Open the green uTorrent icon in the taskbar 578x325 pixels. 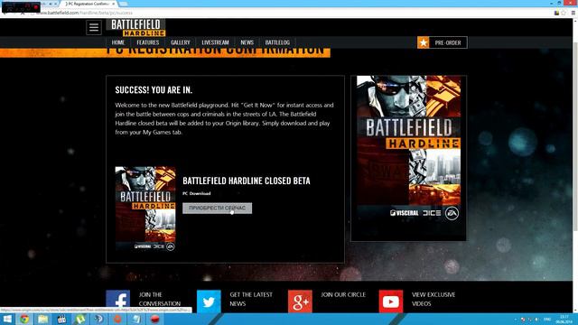[80, 319]
